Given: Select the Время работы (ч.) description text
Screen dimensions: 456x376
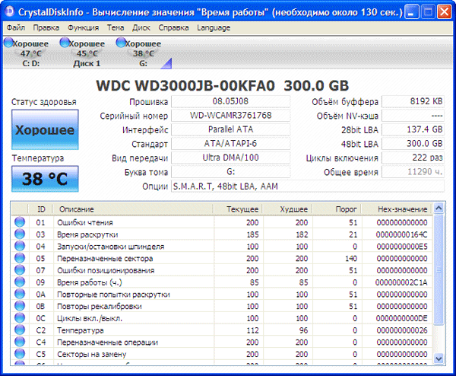Looking at the screenshot, I should point(89,282).
